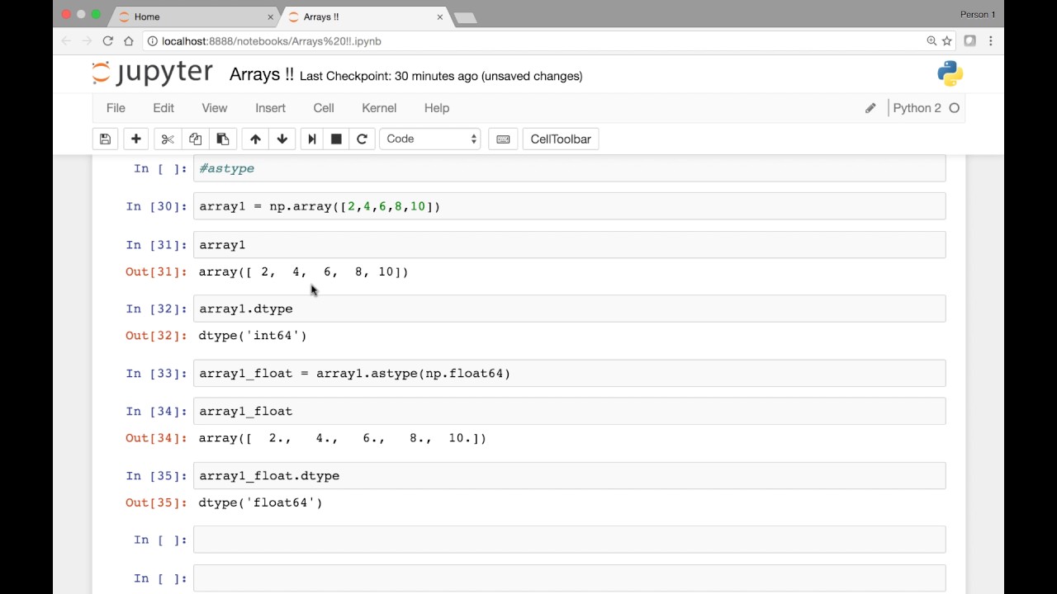Save notebook with the floppy disk icon

click(105, 139)
